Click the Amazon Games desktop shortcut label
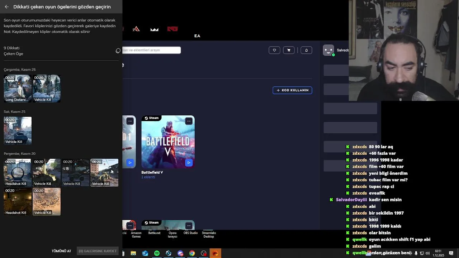 click(136, 235)
